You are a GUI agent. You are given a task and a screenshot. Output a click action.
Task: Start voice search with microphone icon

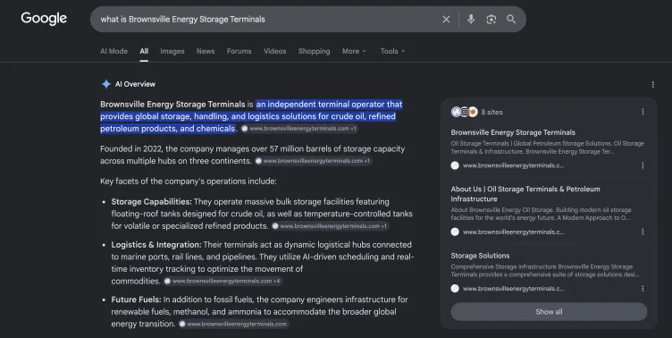click(x=471, y=20)
